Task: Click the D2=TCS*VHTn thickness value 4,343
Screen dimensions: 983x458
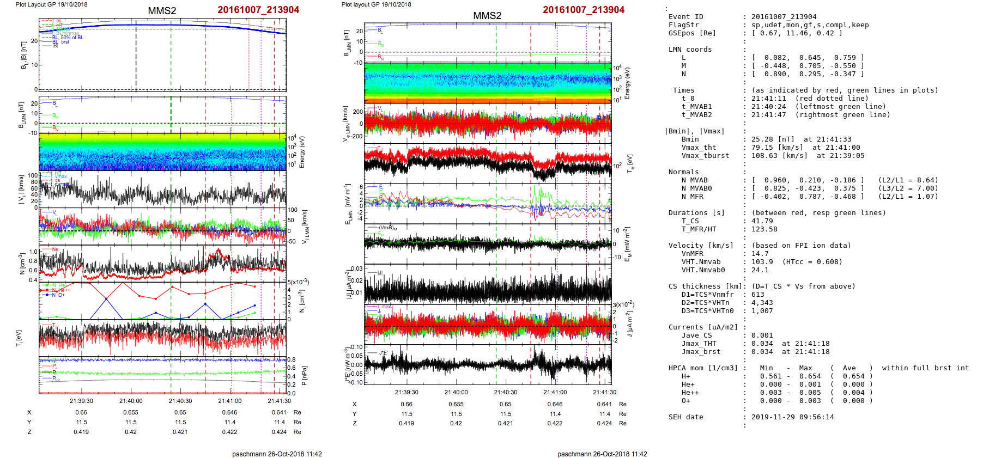Action: pyautogui.click(x=762, y=303)
